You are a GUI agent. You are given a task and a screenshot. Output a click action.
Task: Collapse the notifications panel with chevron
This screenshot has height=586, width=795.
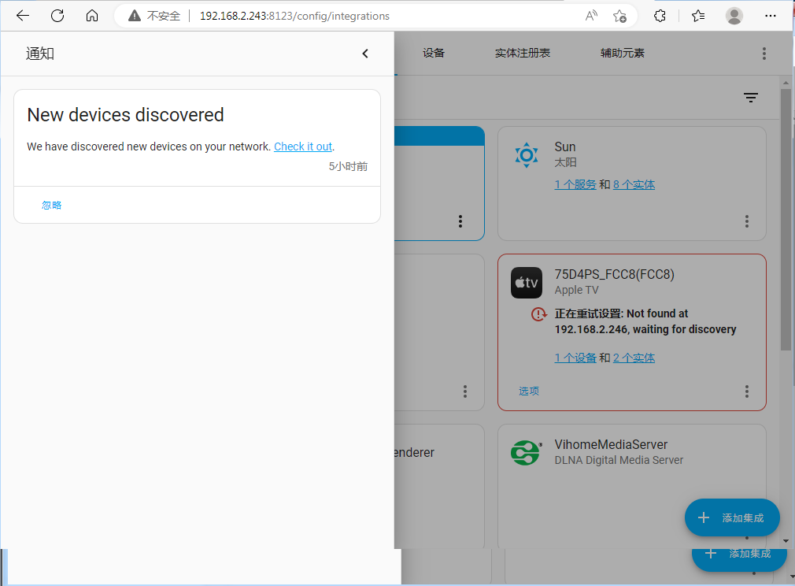click(x=365, y=54)
